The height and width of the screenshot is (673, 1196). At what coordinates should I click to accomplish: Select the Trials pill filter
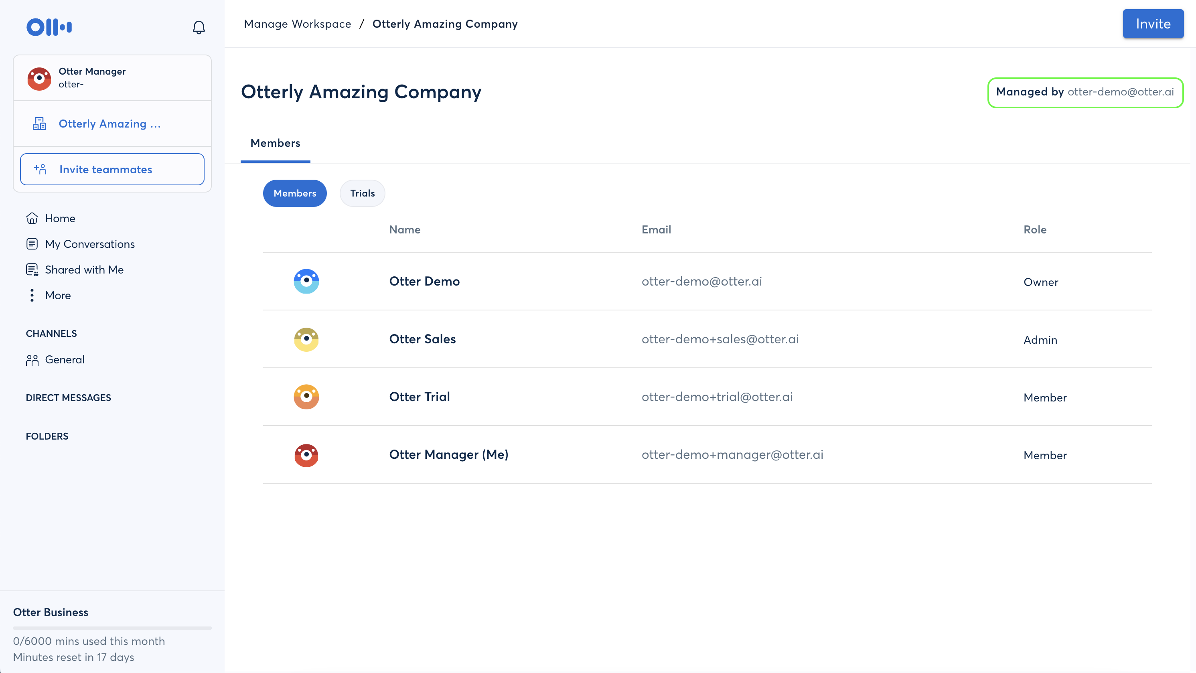pyautogui.click(x=363, y=193)
